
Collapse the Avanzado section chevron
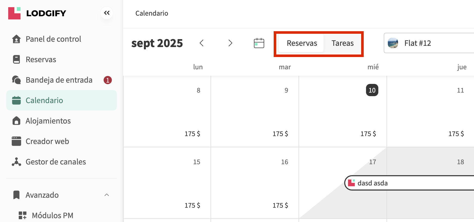(x=107, y=195)
